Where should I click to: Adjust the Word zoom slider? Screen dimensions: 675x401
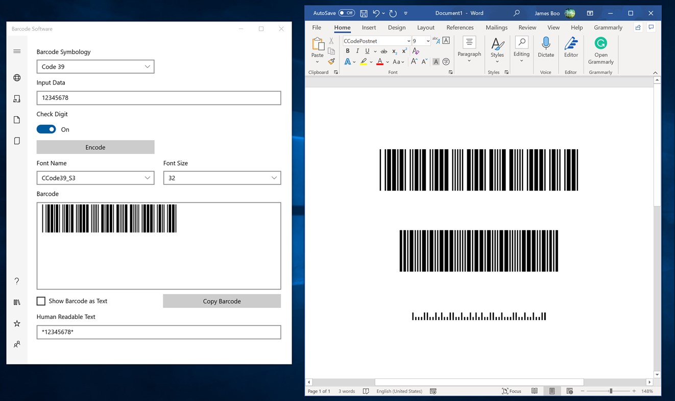coord(611,391)
